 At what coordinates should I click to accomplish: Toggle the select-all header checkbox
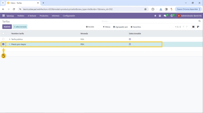[x=3, y=34]
